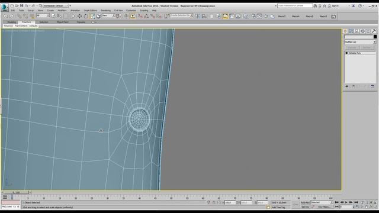Click the Undo icon on main toolbar

[5, 16]
